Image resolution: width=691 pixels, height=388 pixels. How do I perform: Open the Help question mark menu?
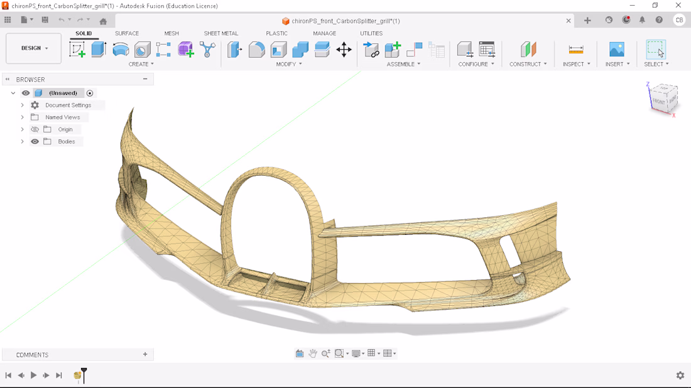tap(659, 20)
